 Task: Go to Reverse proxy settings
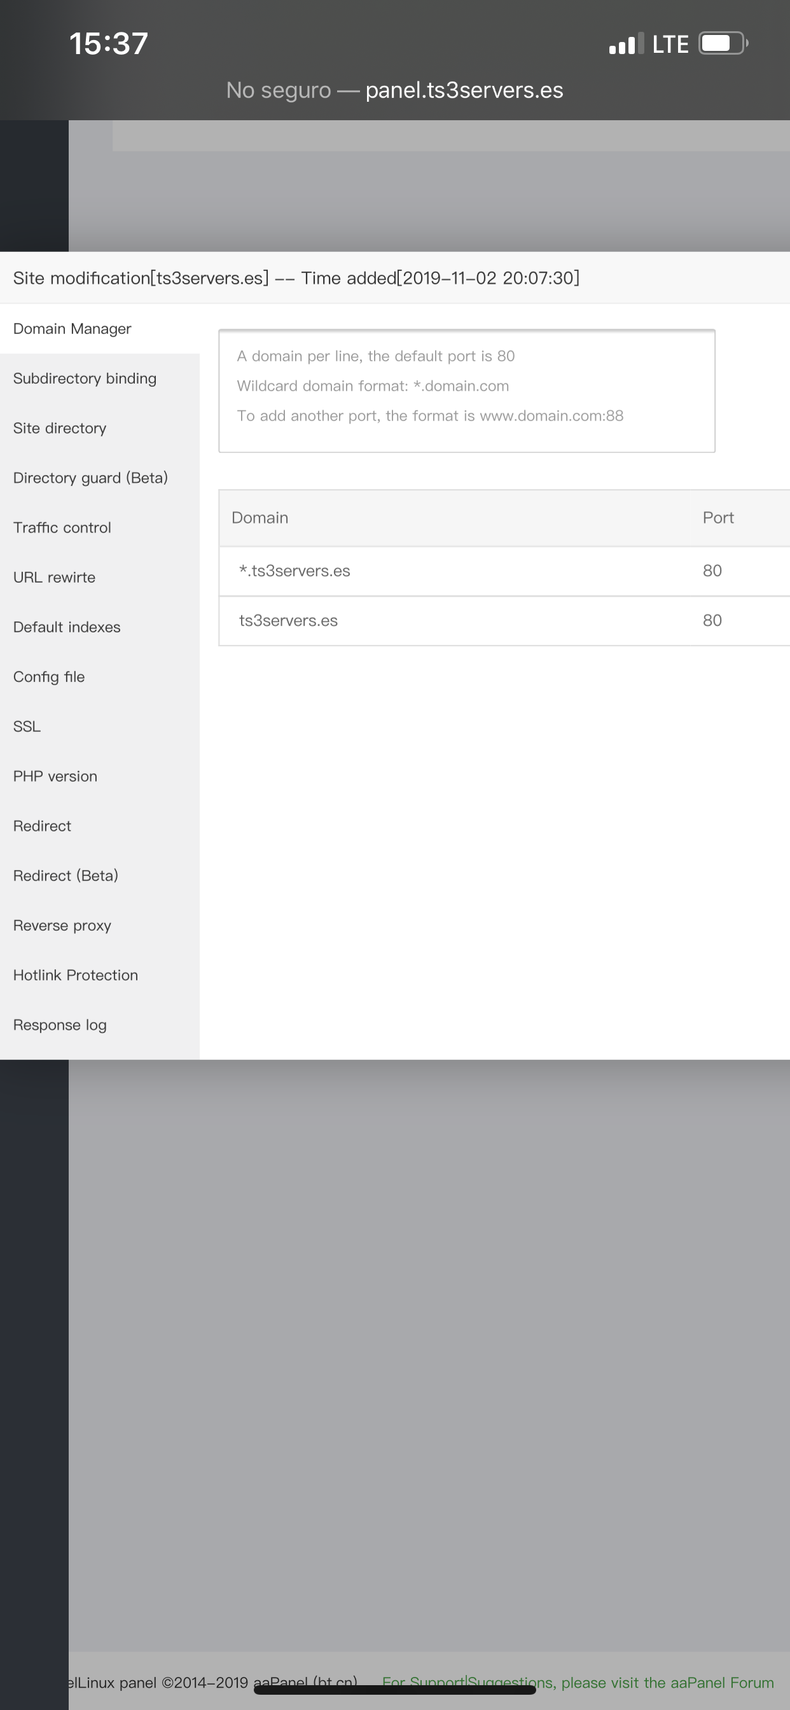[x=62, y=926]
